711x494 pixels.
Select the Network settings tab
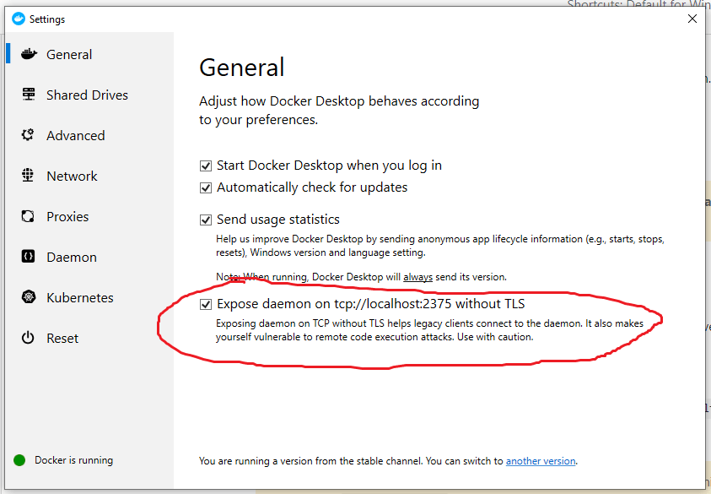tap(72, 176)
